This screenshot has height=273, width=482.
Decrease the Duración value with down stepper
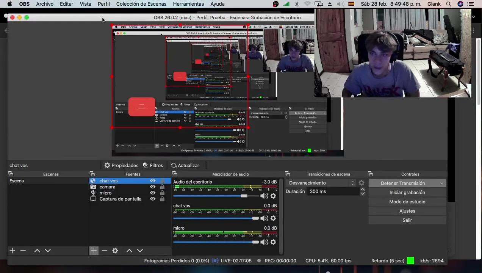(363, 193)
